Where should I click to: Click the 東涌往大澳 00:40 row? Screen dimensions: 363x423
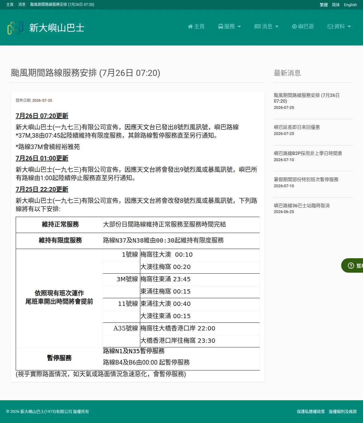(x=200, y=304)
